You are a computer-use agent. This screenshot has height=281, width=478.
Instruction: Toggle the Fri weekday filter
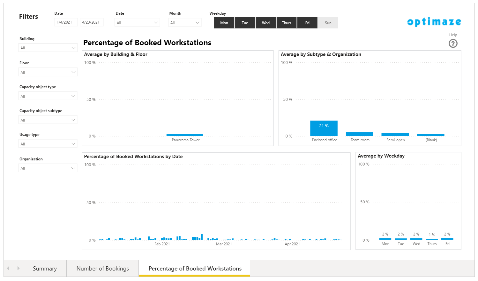pyautogui.click(x=307, y=23)
